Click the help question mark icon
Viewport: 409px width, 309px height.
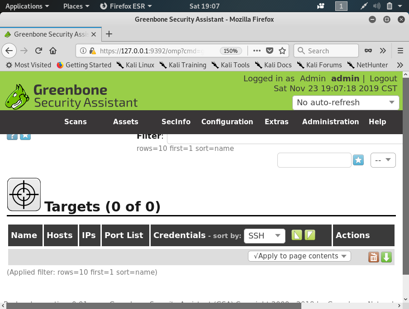click(12, 136)
